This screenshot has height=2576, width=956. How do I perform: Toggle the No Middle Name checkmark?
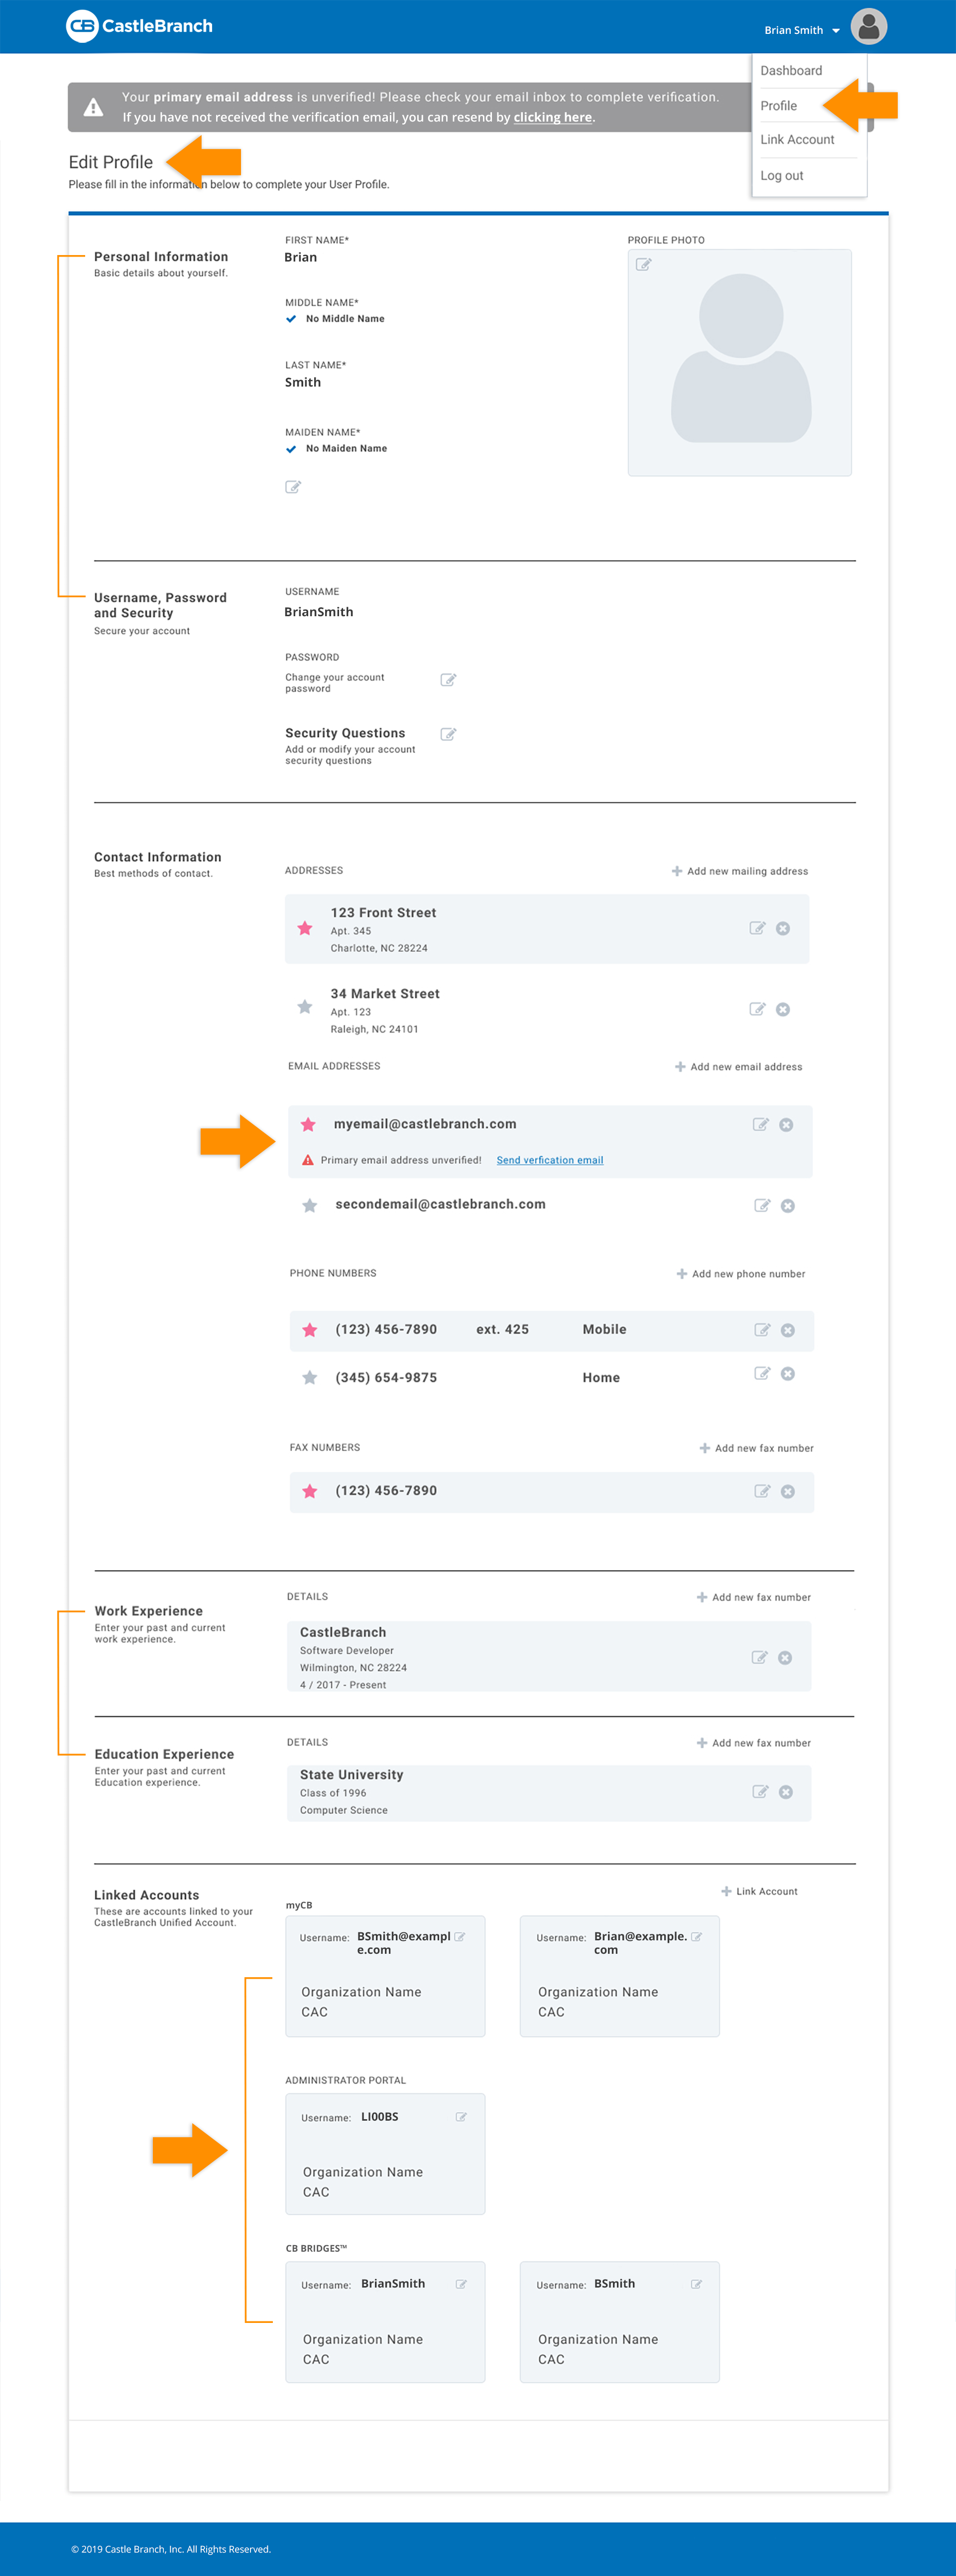tap(291, 319)
